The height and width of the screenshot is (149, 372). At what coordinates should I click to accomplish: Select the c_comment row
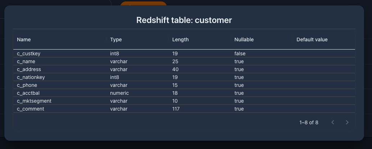click(x=184, y=109)
